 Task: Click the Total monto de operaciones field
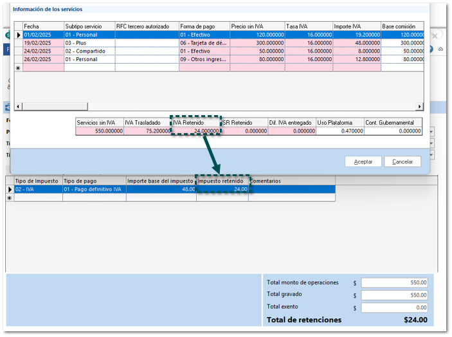(x=393, y=282)
